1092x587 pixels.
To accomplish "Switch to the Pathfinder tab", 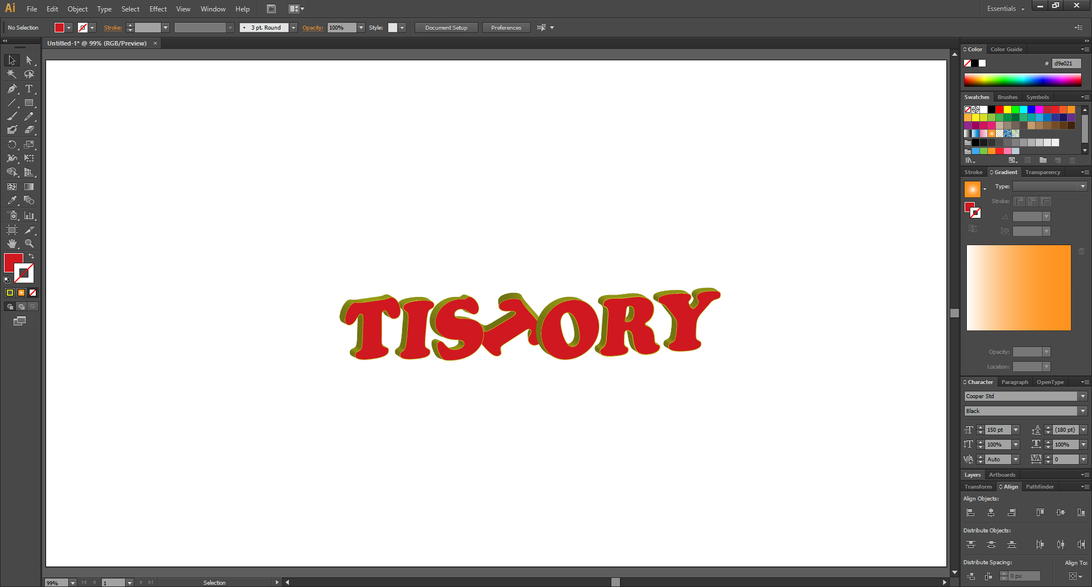I will coord(1040,487).
